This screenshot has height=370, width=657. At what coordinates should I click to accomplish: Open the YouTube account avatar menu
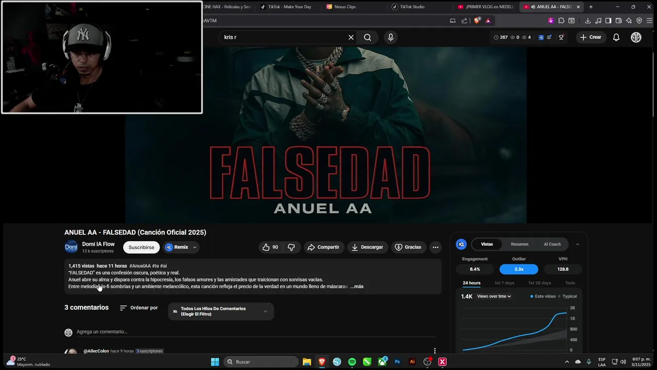pos(636,37)
